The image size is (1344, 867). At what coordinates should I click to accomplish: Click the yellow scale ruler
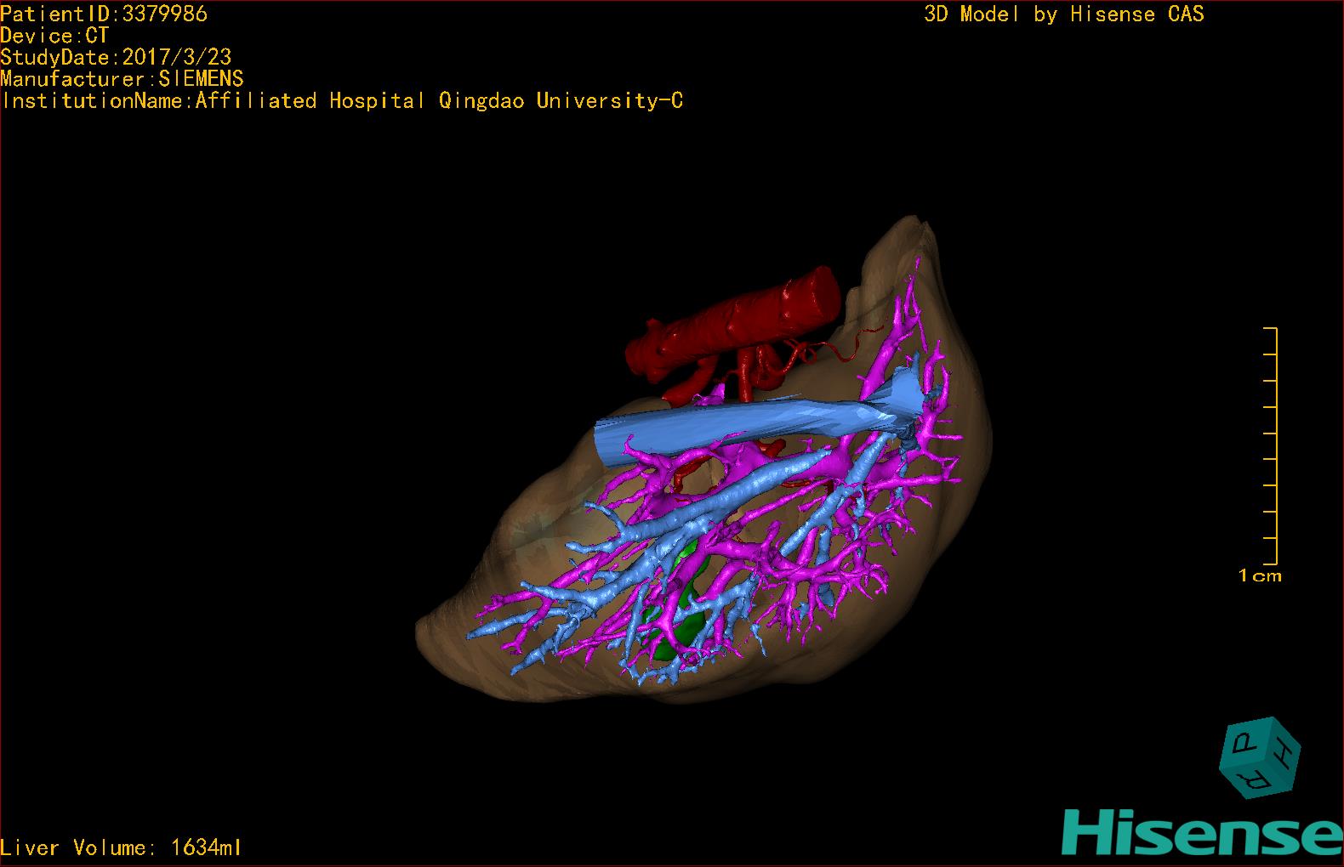tap(1271, 446)
